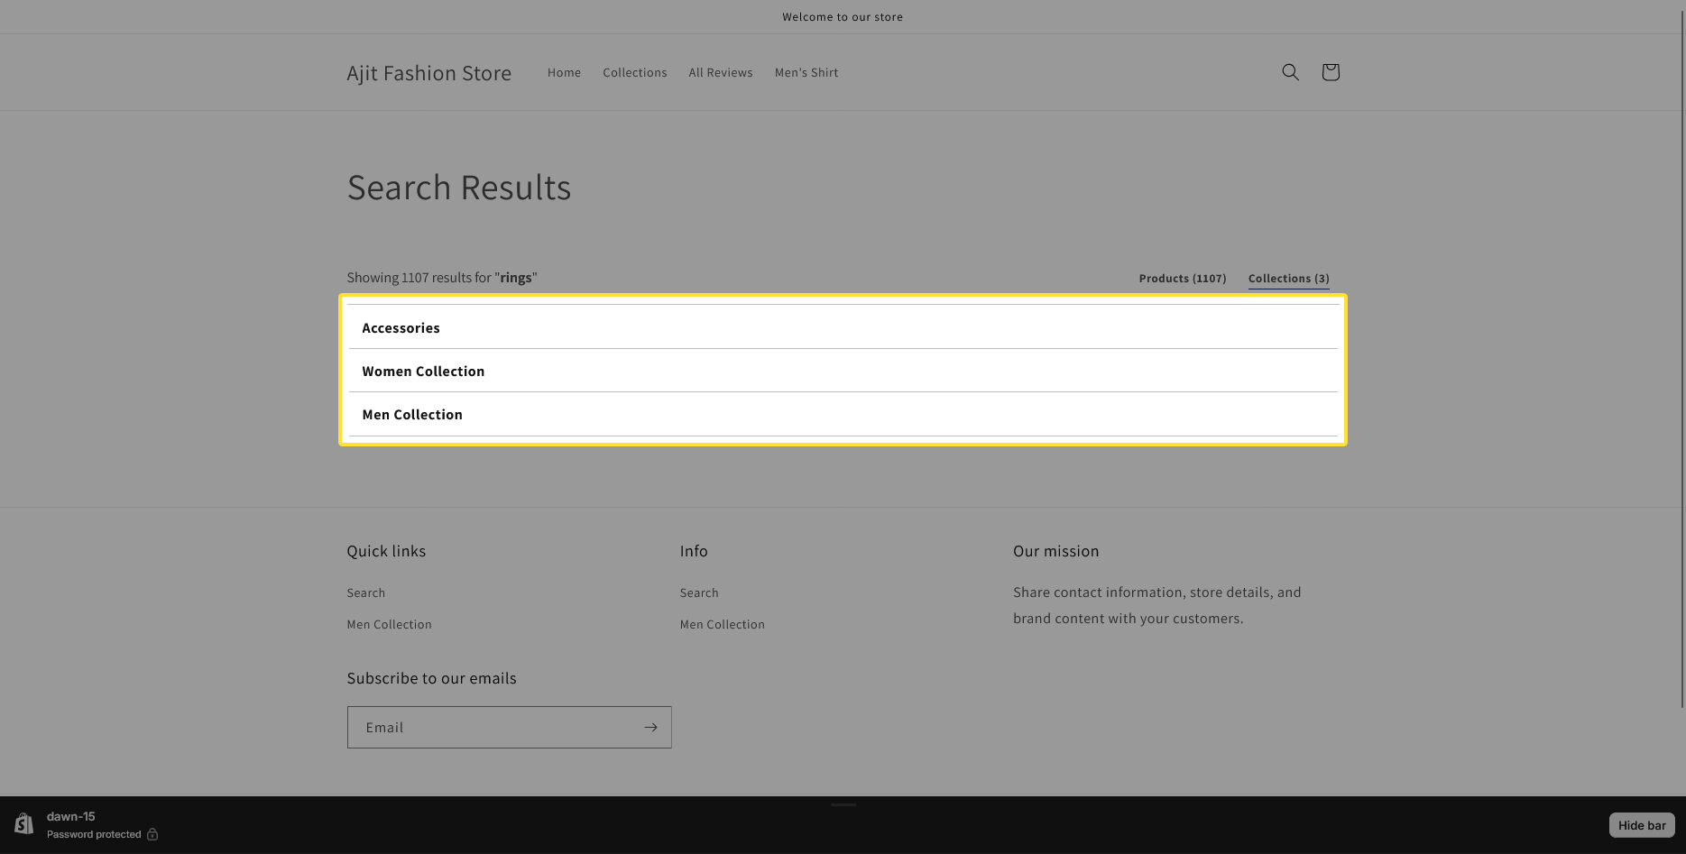Click the Shopify bag logo icon

23,824
